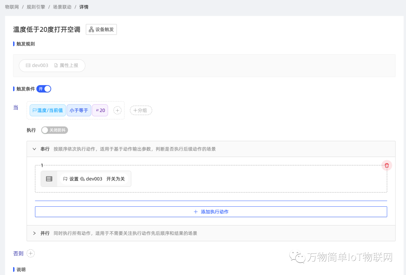Click the plus icon beside 否则
The height and width of the screenshot is (275, 406).
(x=30, y=254)
